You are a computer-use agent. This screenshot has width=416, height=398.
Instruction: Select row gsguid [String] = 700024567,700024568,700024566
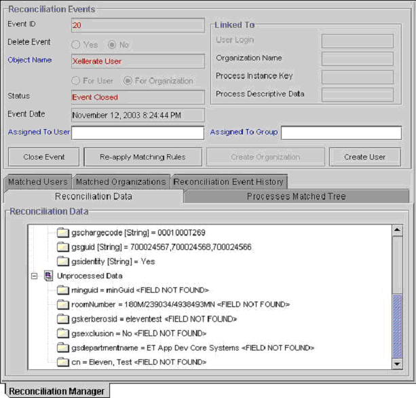[162, 247]
